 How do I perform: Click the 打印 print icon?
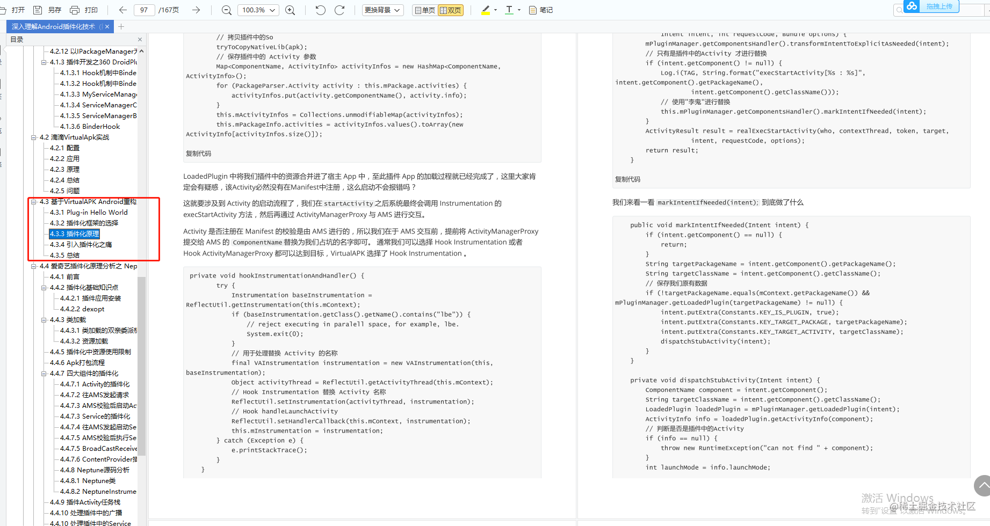[75, 10]
